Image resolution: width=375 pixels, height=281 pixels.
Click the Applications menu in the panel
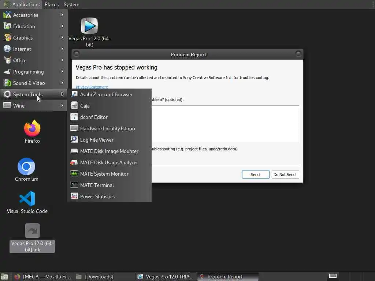pyautogui.click(x=22, y=4)
